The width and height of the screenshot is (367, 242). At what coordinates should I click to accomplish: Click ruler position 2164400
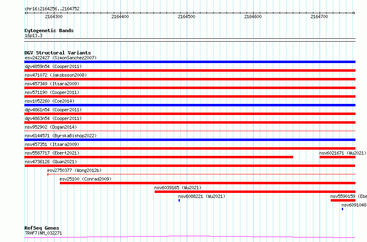pyautogui.click(x=120, y=16)
